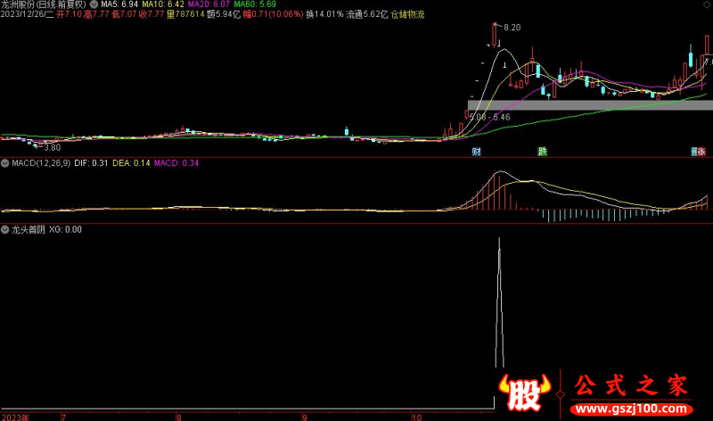Screen dimensions: 713x421
Task: Click the 3.80 lowest price label
Action: [53, 148]
